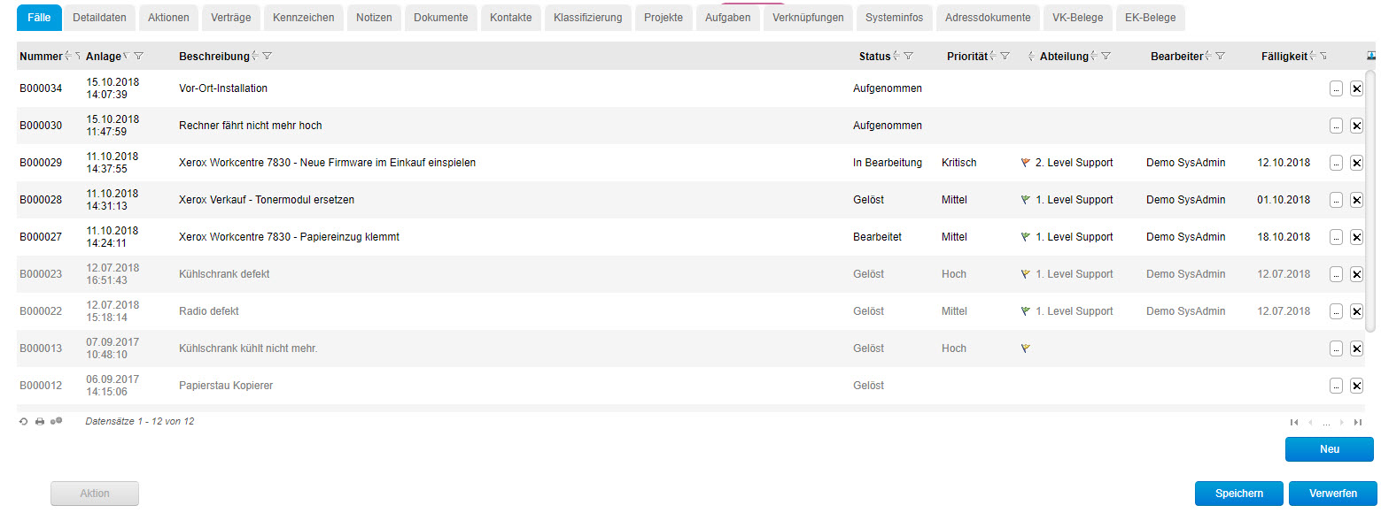Click the red flag in row B000029

(x=1026, y=163)
